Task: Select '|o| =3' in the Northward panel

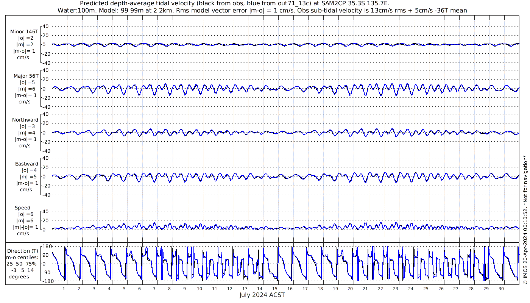Action: pyautogui.click(x=27, y=127)
